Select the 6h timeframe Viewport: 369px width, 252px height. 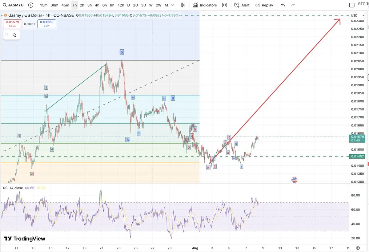[x=105, y=5]
